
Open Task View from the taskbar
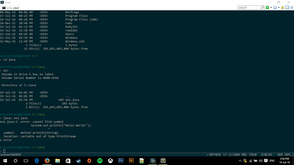[x=26, y=161]
